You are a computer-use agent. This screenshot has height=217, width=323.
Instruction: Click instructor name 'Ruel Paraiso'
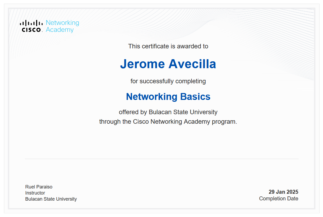[39, 187]
